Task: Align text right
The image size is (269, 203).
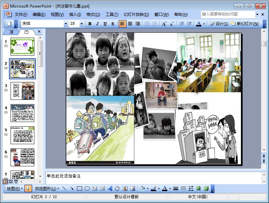Action: pos(138,24)
